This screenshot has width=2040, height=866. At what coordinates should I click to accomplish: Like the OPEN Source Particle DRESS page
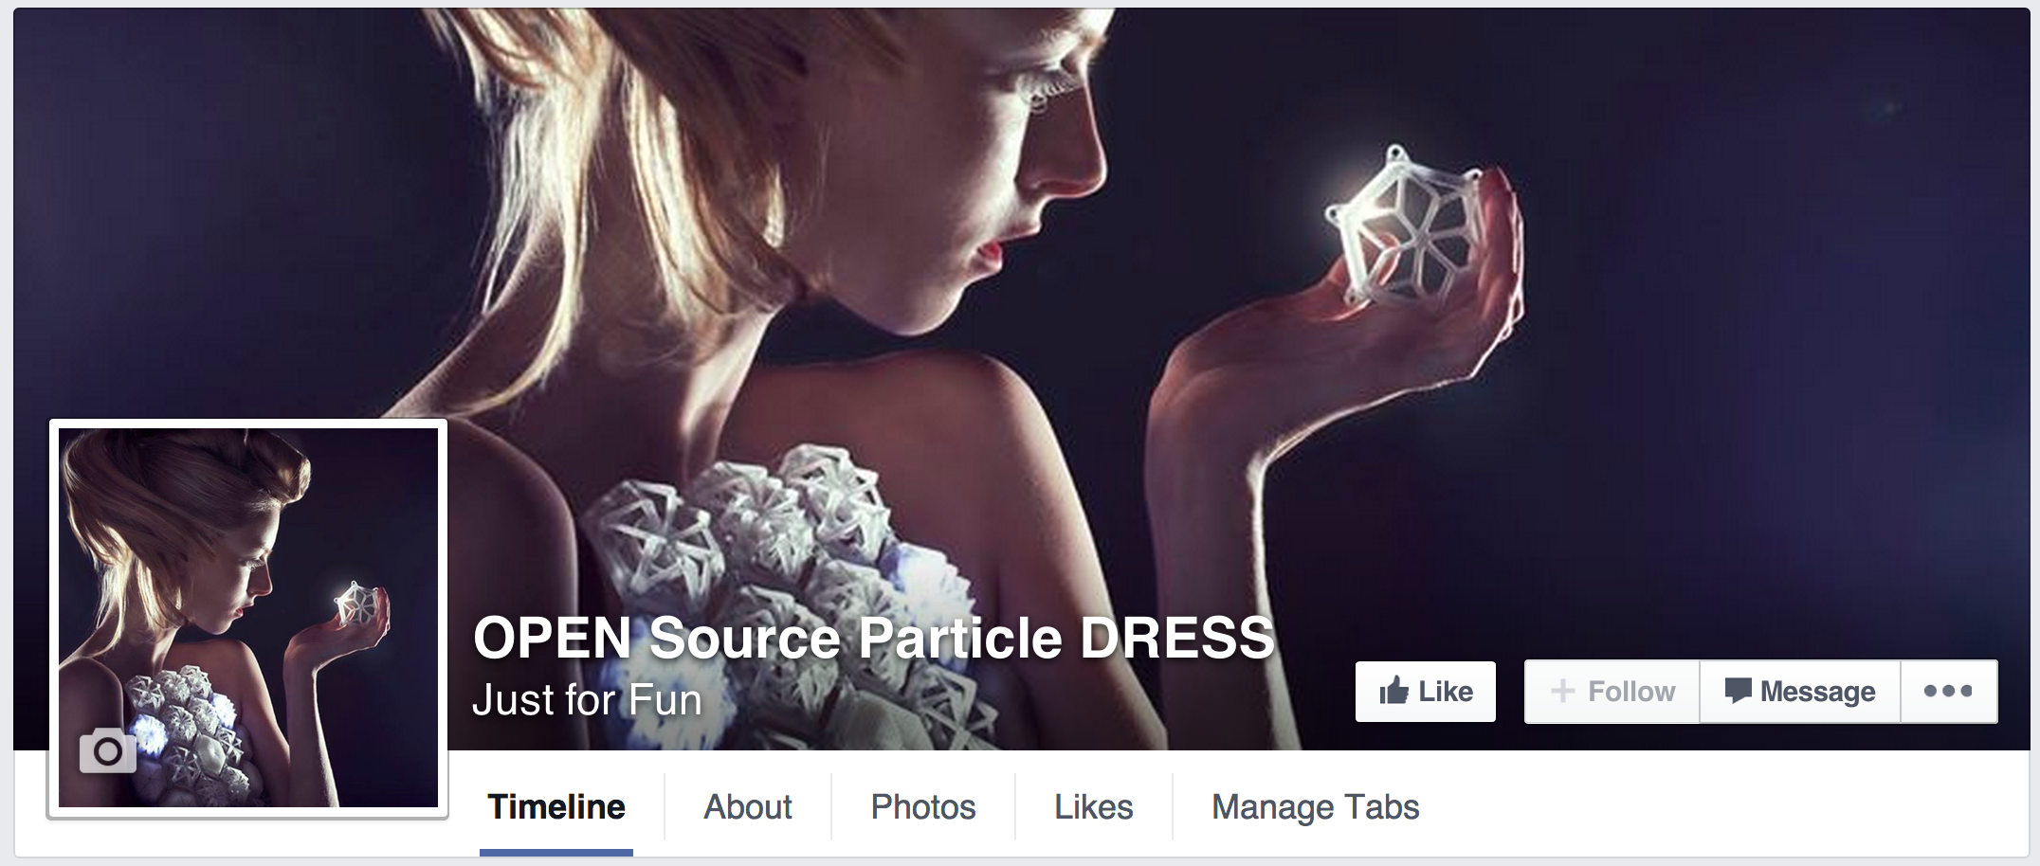tap(1425, 692)
